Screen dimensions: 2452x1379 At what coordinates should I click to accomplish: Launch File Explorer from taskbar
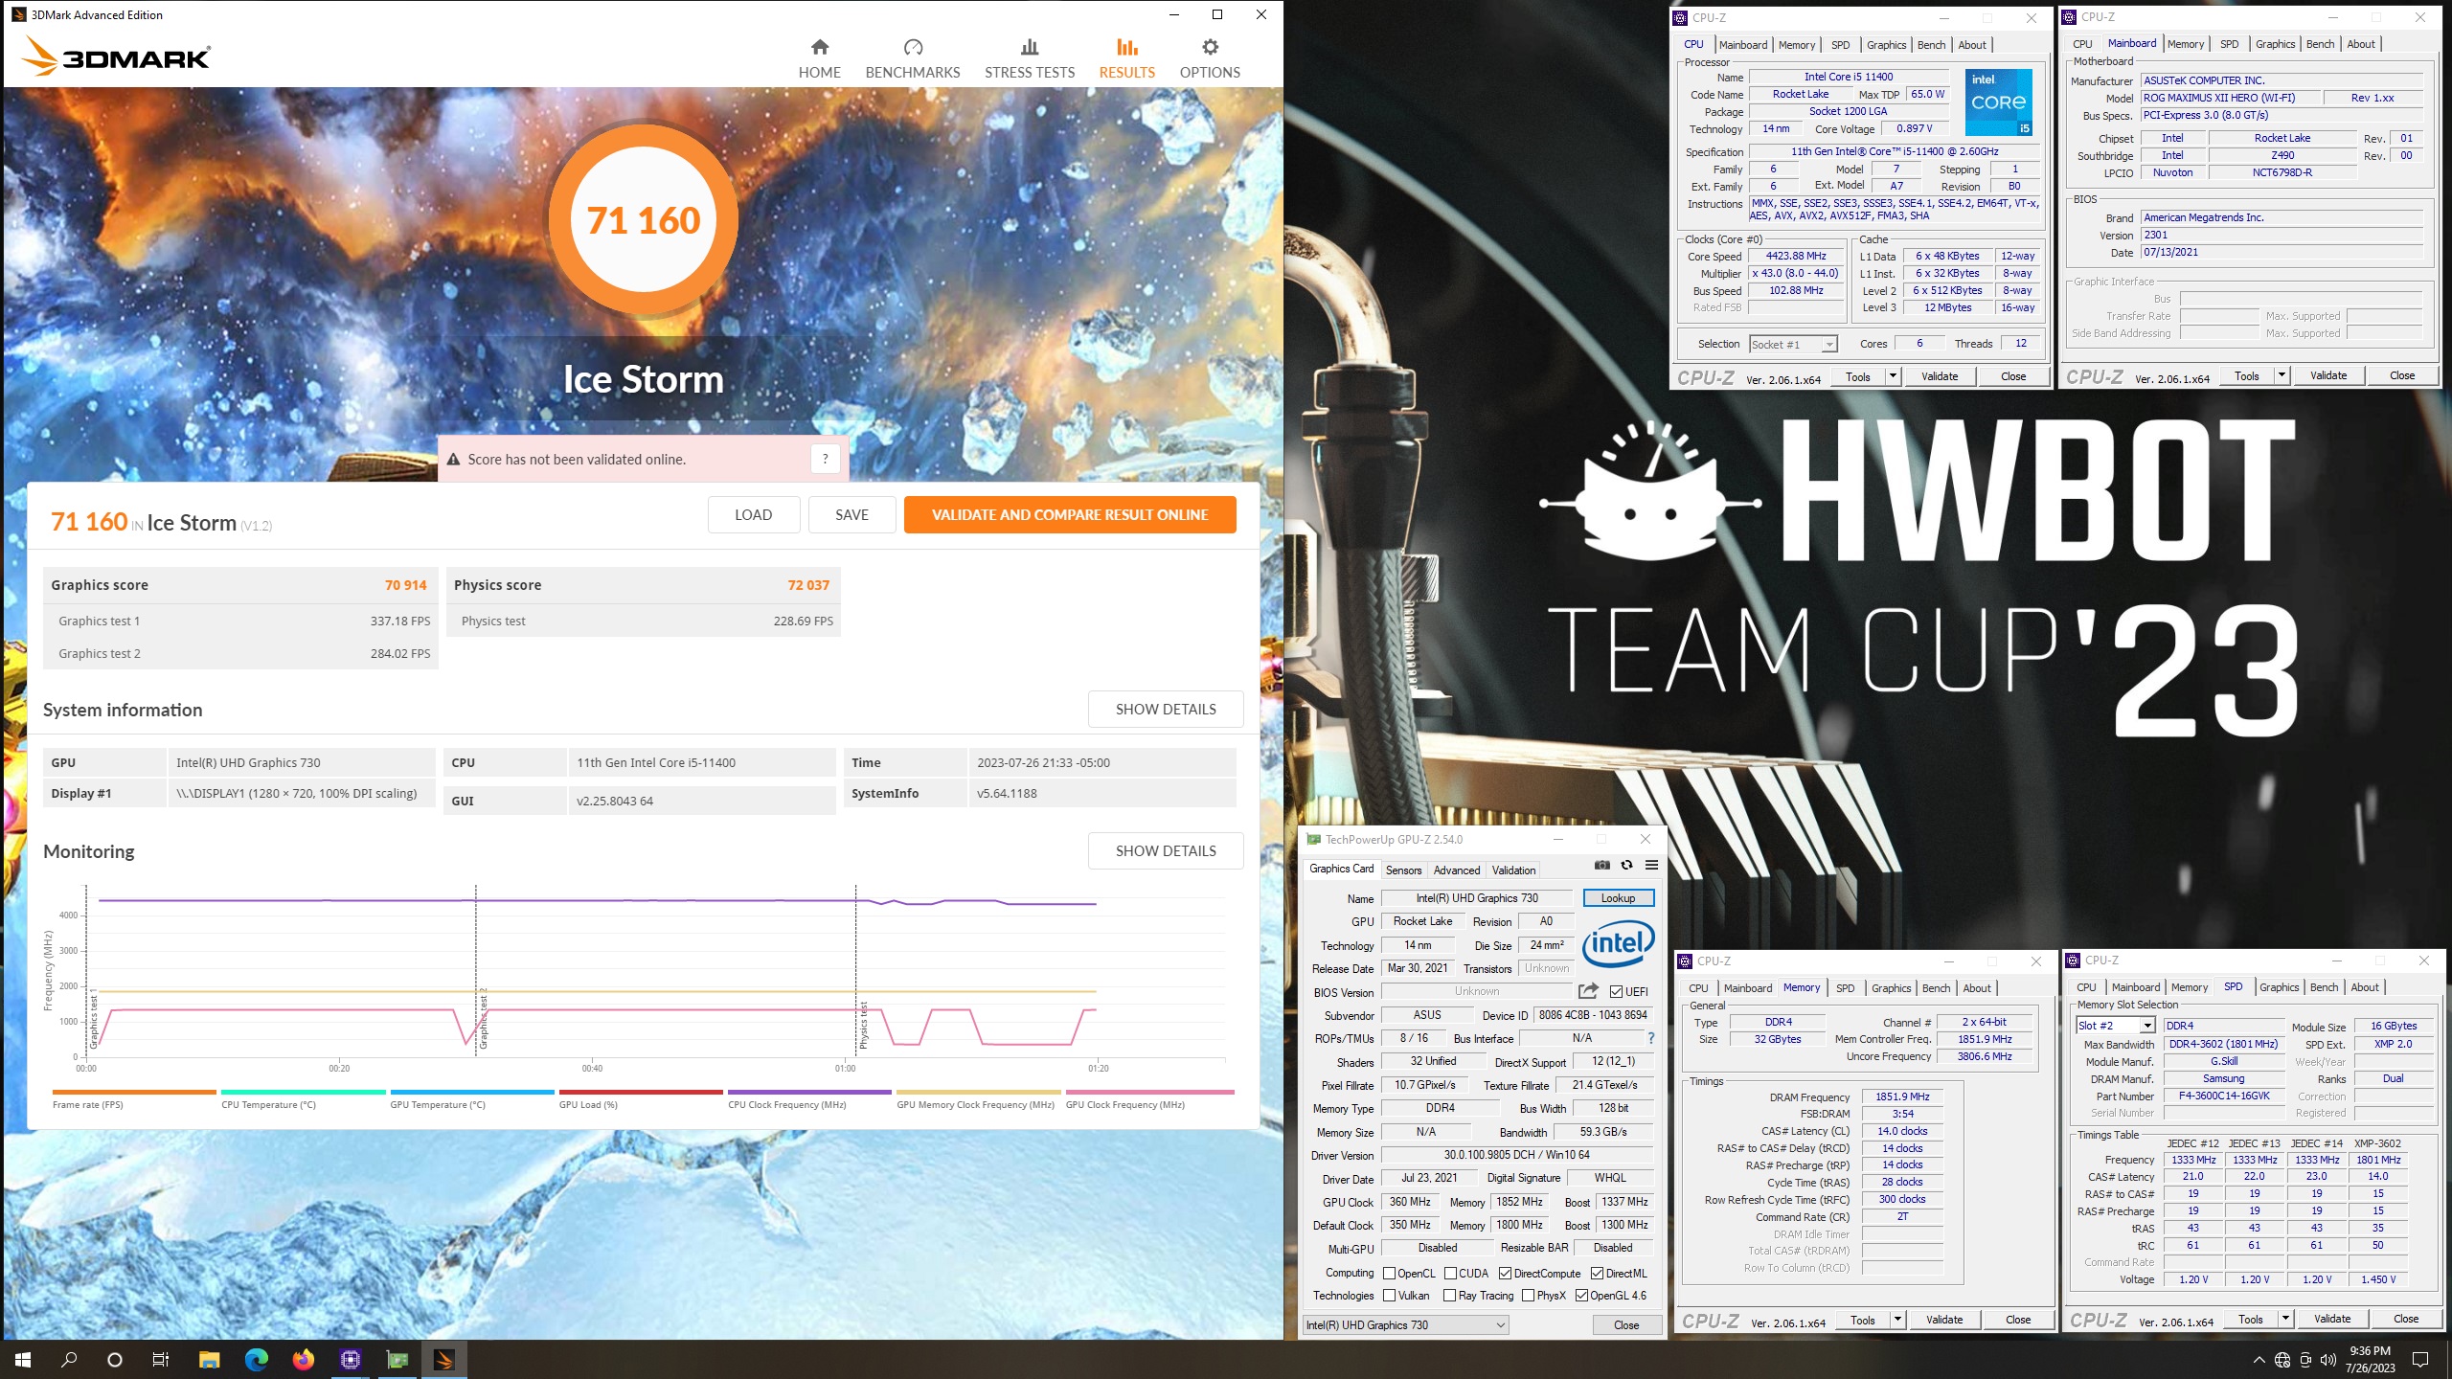209,1359
